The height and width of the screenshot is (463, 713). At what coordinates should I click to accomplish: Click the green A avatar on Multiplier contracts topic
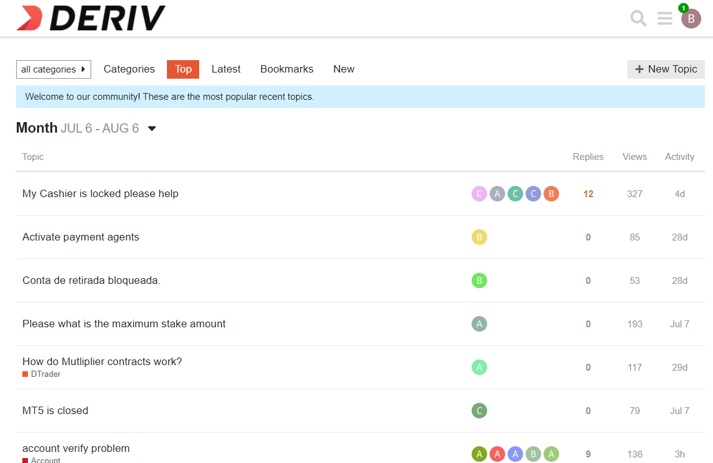click(479, 367)
